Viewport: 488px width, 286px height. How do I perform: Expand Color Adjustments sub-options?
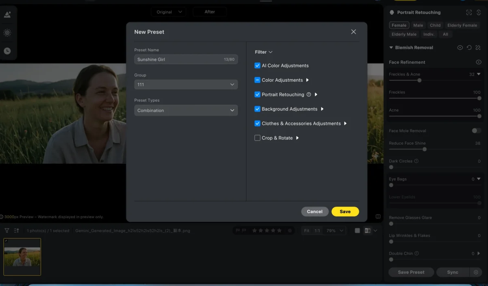point(307,80)
